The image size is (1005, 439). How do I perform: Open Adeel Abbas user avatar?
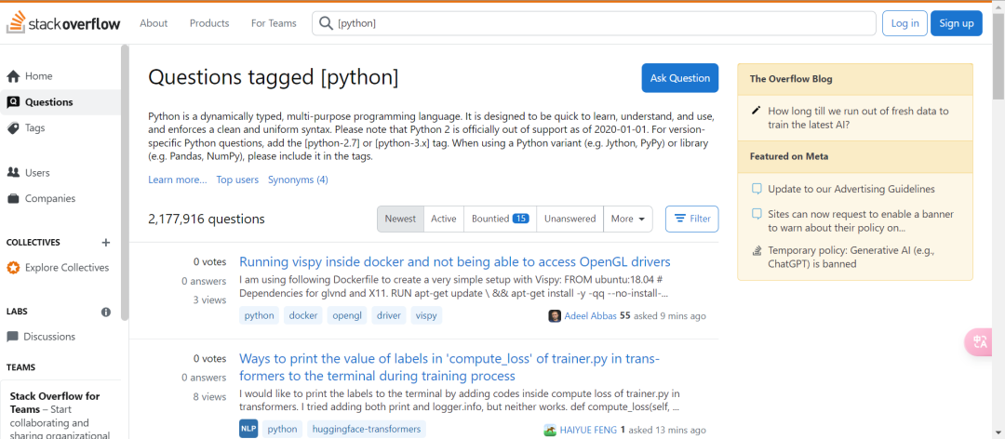(555, 316)
